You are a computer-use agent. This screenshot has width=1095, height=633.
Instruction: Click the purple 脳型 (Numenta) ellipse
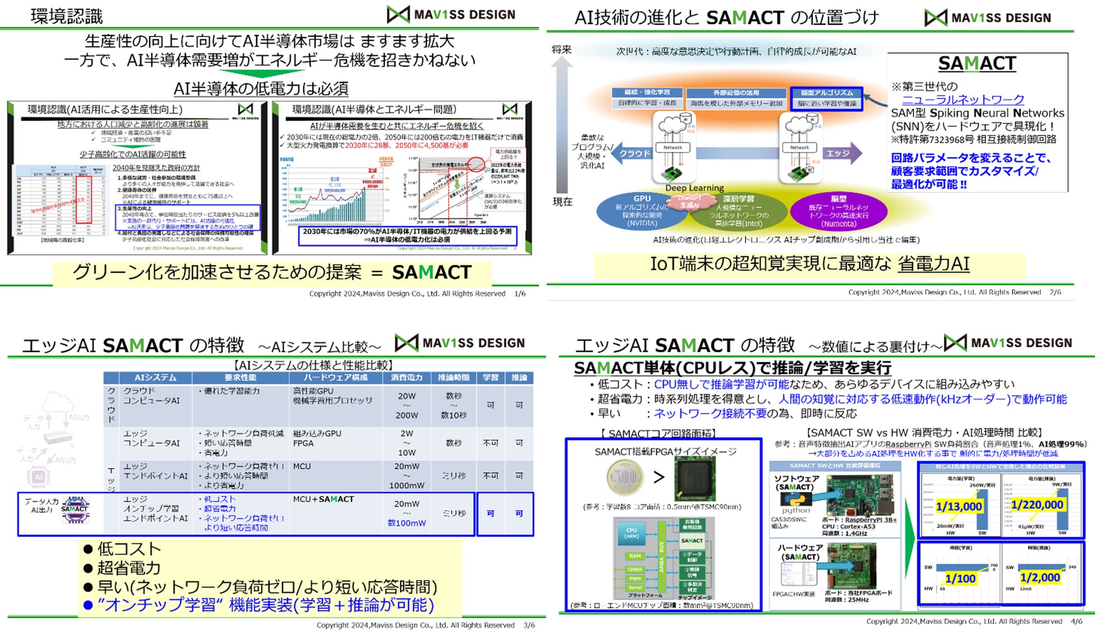pos(838,211)
